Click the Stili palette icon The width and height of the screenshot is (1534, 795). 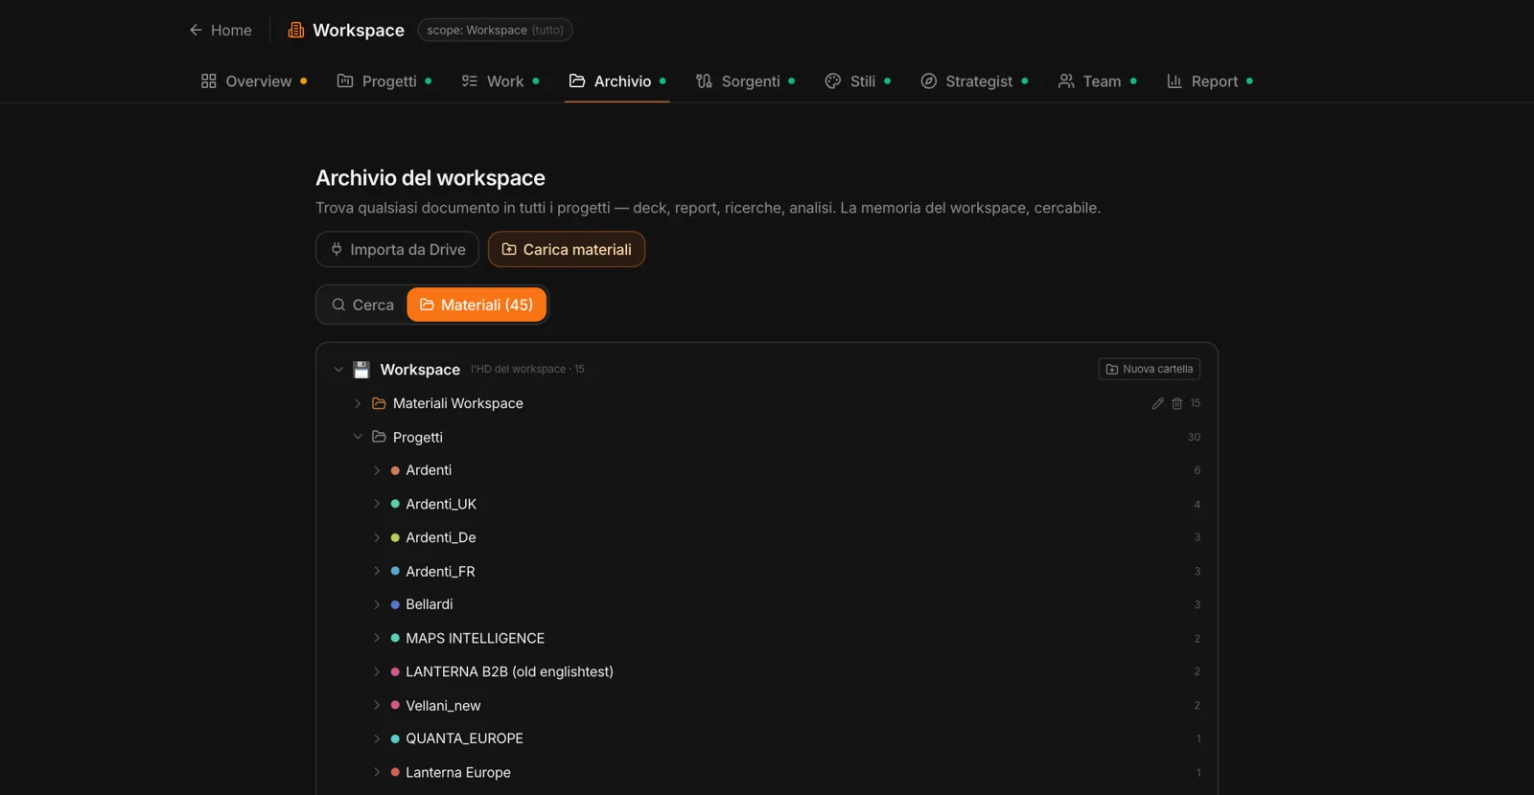833,81
